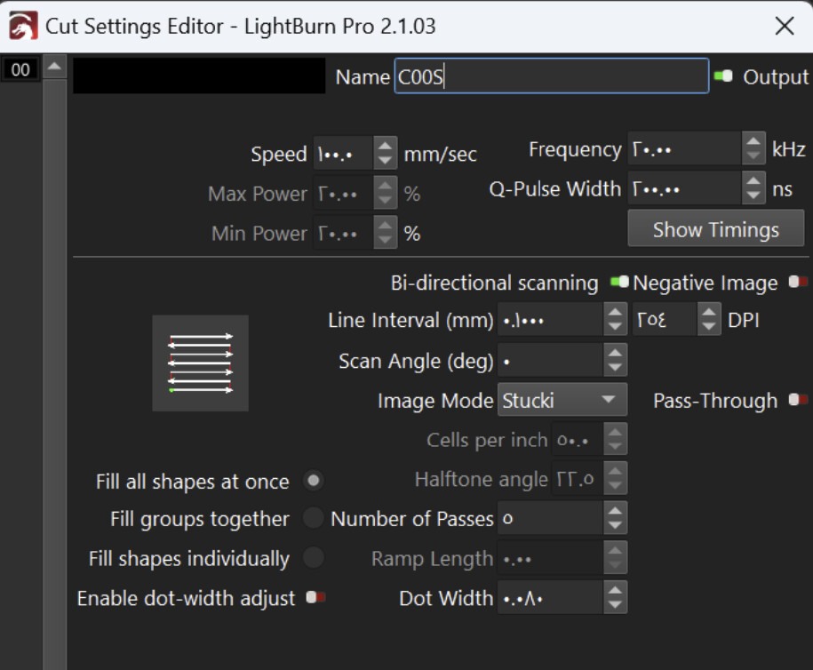The height and width of the screenshot is (670, 813).
Task: Increase Number of Passes with up arrow
Action: pos(615,510)
